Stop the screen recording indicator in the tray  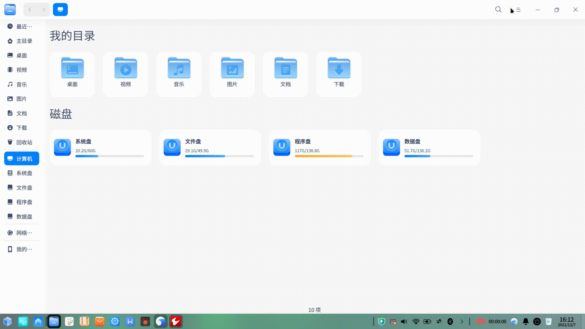pyautogui.click(x=481, y=321)
